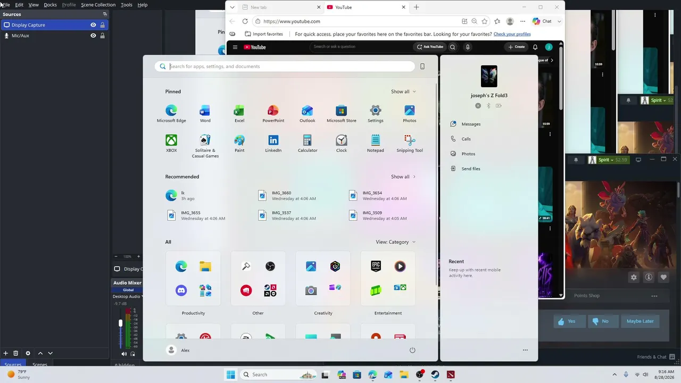Open Microsoft Edge from pinned apps

pyautogui.click(x=171, y=113)
